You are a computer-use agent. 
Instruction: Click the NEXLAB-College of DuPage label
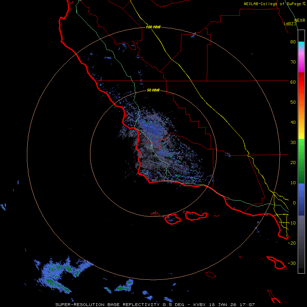pyautogui.click(x=272, y=4)
